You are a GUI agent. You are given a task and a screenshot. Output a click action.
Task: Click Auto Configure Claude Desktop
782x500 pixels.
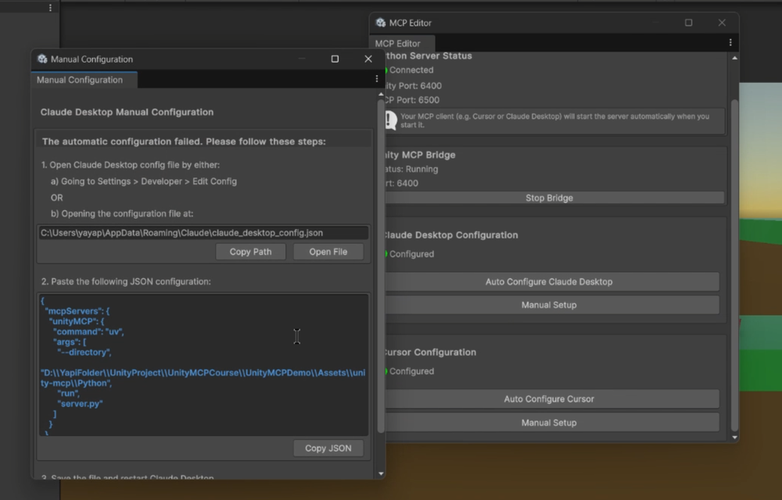pos(549,281)
